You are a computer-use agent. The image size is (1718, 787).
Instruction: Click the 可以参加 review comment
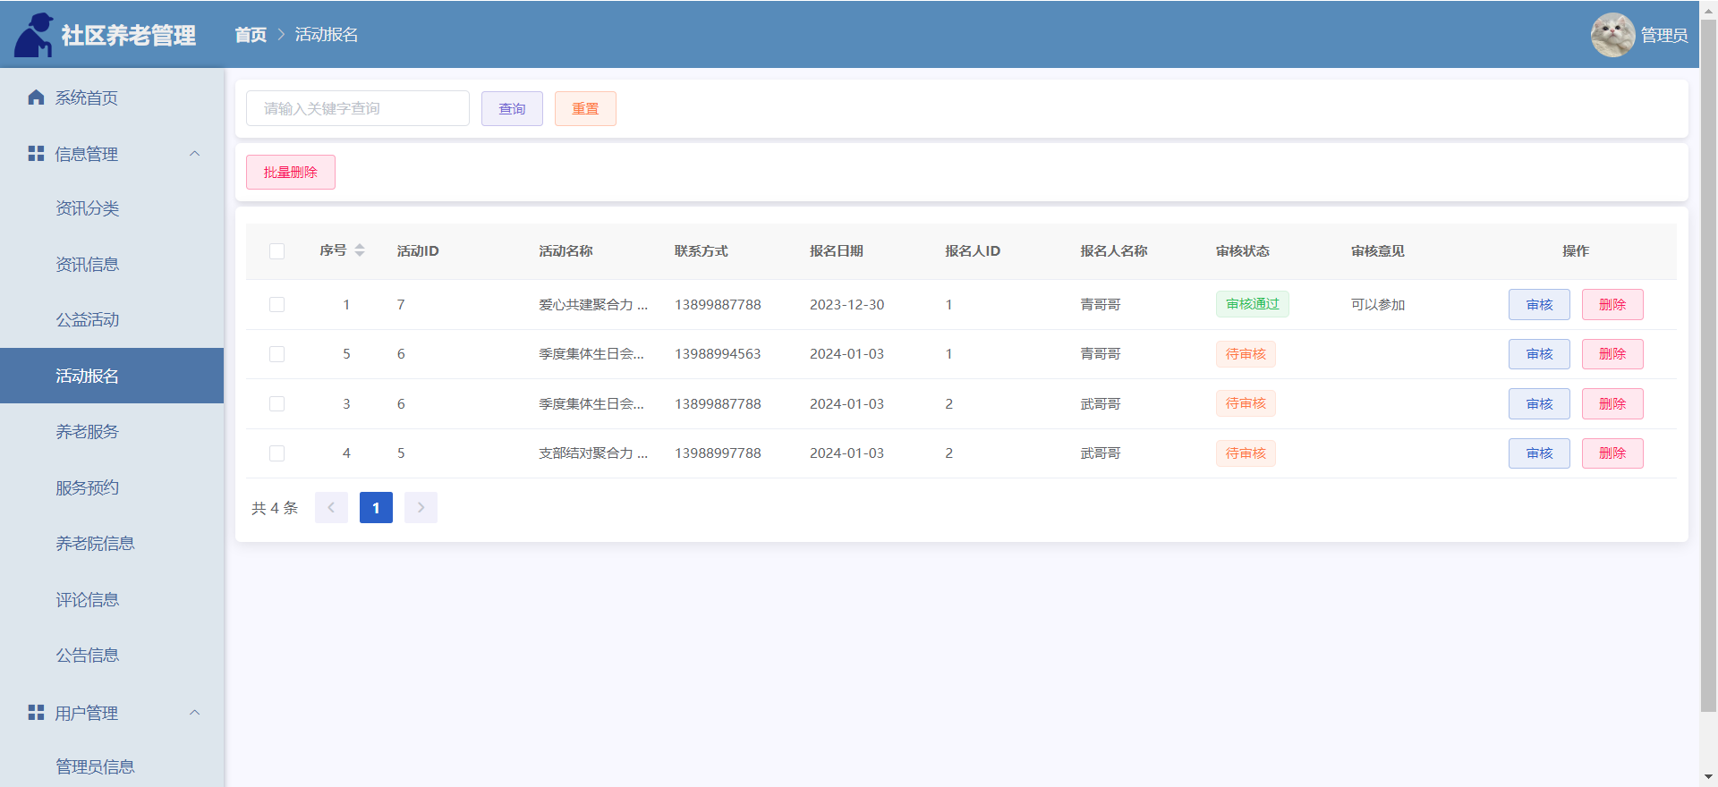(1378, 305)
